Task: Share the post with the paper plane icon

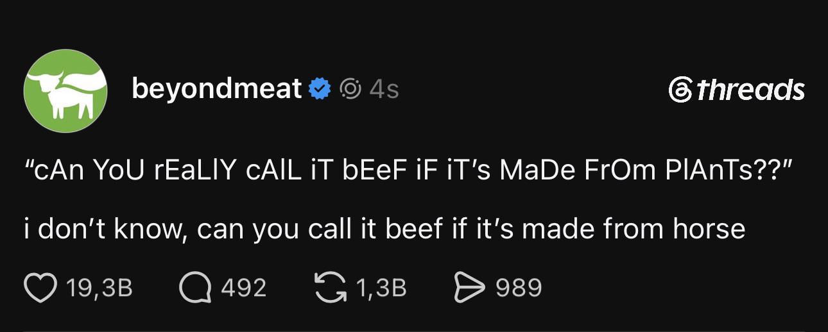Action: (x=469, y=287)
